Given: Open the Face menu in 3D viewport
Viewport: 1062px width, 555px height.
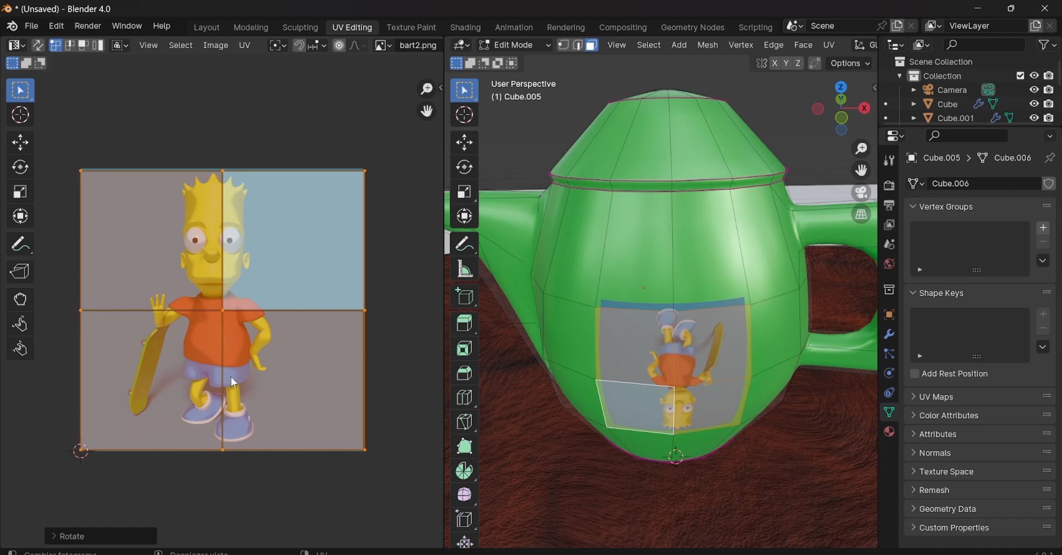Looking at the screenshot, I should tap(803, 45).
